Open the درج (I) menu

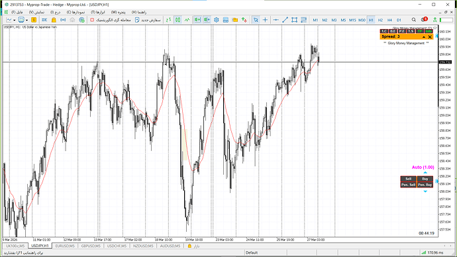click(x=56, y=12)
